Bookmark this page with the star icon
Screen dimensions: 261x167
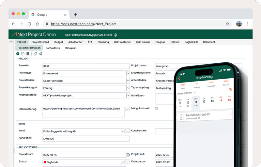(227, 24)
